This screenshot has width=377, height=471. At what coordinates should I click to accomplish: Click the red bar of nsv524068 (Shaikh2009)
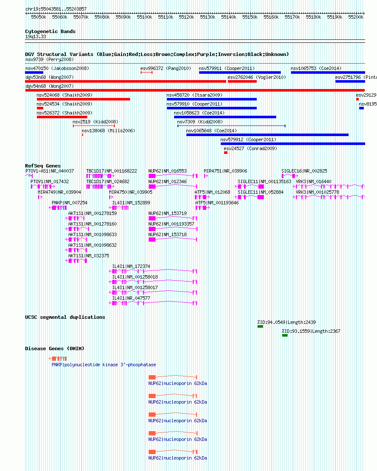pyautogui.click(x=83, y=99)
